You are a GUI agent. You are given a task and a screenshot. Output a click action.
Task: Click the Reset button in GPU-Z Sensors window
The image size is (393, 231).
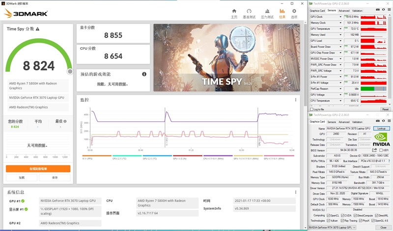385,109
